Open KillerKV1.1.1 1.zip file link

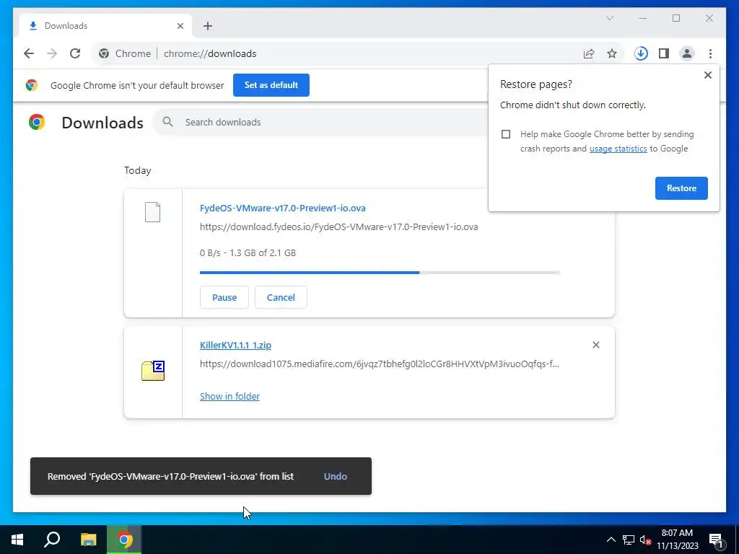(235, 345)
